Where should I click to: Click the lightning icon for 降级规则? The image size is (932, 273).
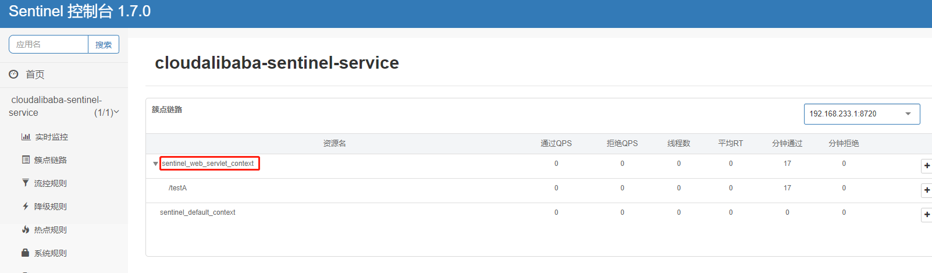(26, 206)
